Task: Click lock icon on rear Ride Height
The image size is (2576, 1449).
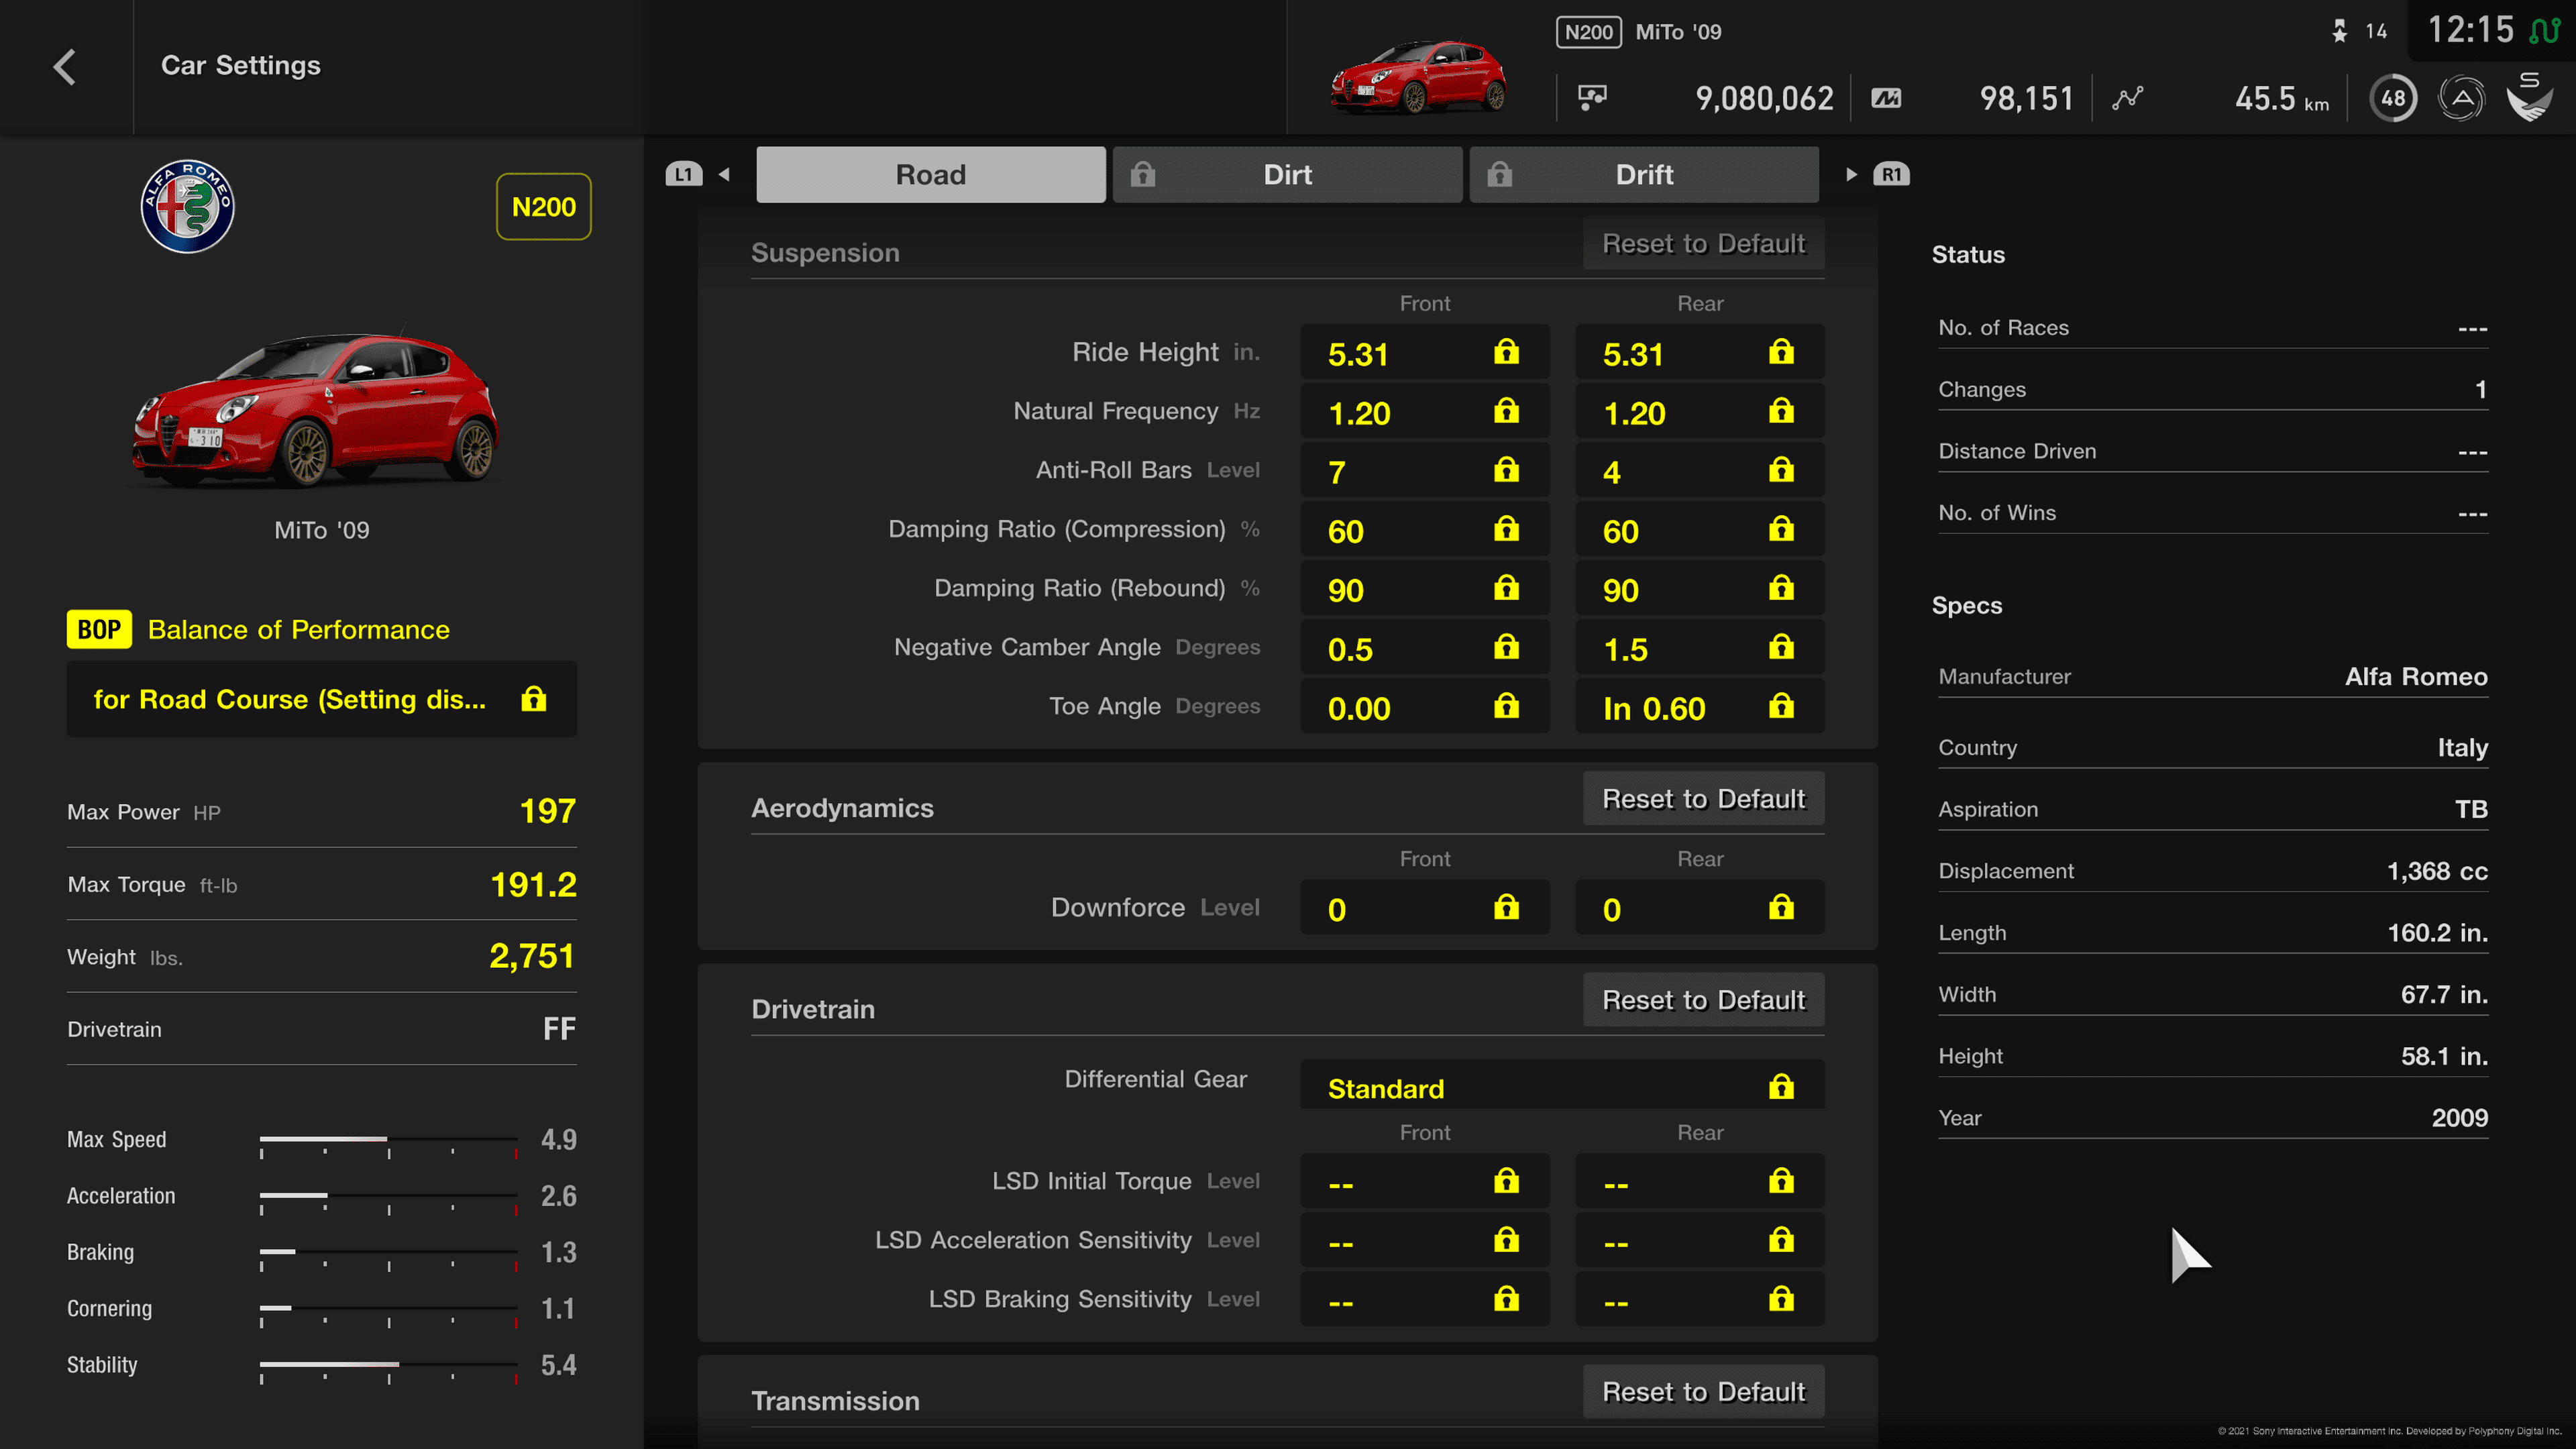Action: (x=1781, y=351)
